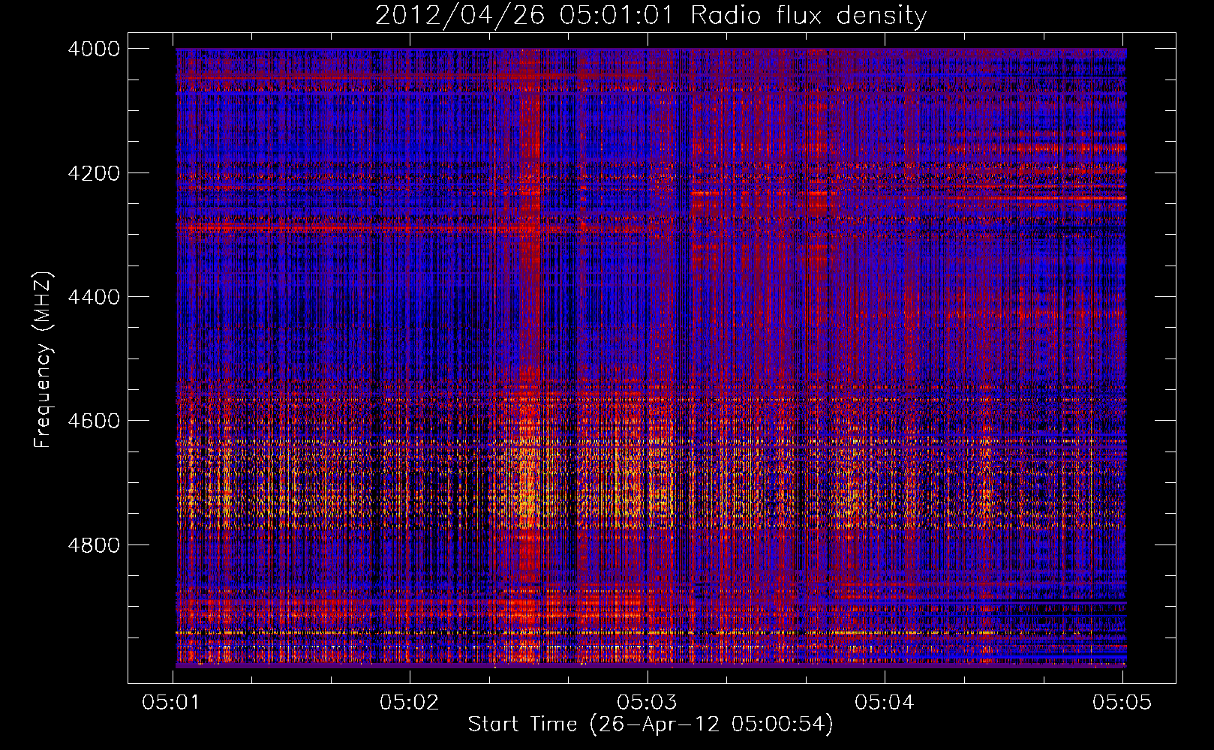1214x750 pixels.
Task: Click the '4400' frequency axis label
Action: (x=94, y=297)
